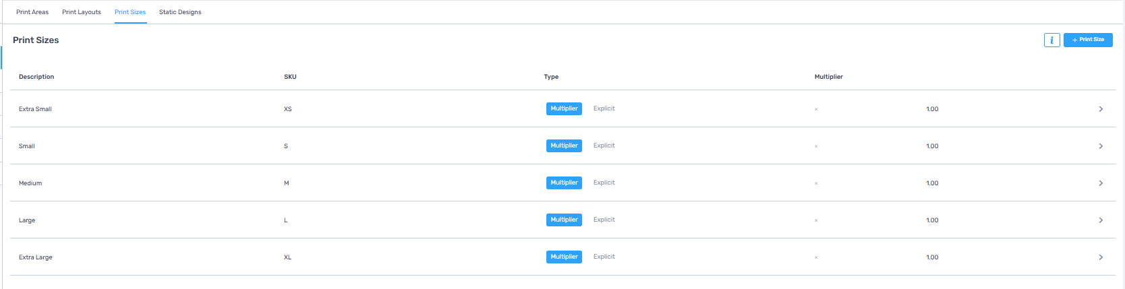
Task: Select Multiplier type for Large size
Action: (x=564, y=220)
